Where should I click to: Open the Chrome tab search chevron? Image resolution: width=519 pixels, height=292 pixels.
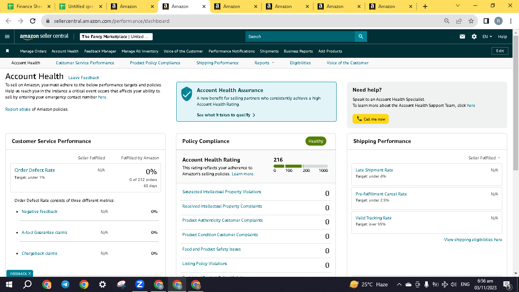[457, 6]
